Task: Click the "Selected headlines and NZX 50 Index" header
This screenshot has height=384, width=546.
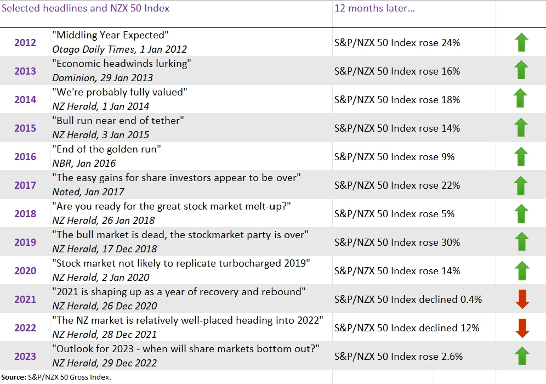Action: click(x=86, y=8)
